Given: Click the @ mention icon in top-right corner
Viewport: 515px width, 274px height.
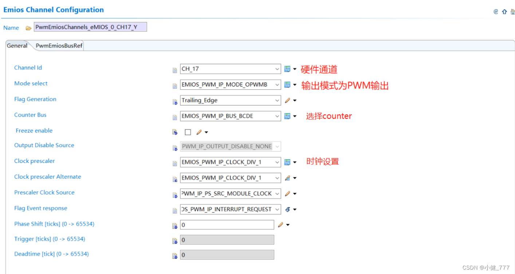Looking at the screenshot, I should [496, 11].
